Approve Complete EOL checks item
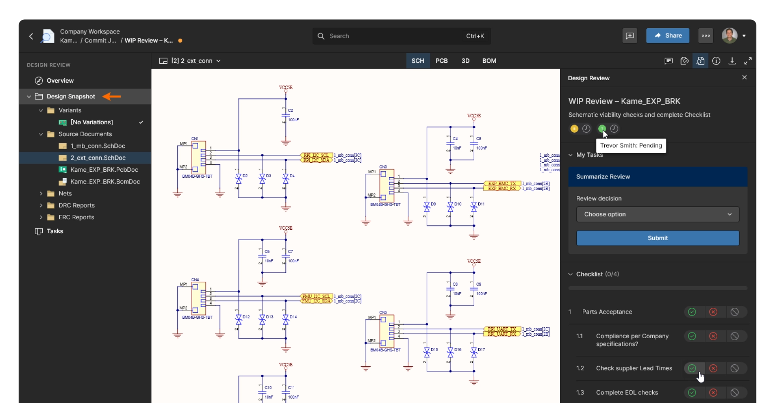Screen dimensions: 775x403 click(x=692, y=393)
